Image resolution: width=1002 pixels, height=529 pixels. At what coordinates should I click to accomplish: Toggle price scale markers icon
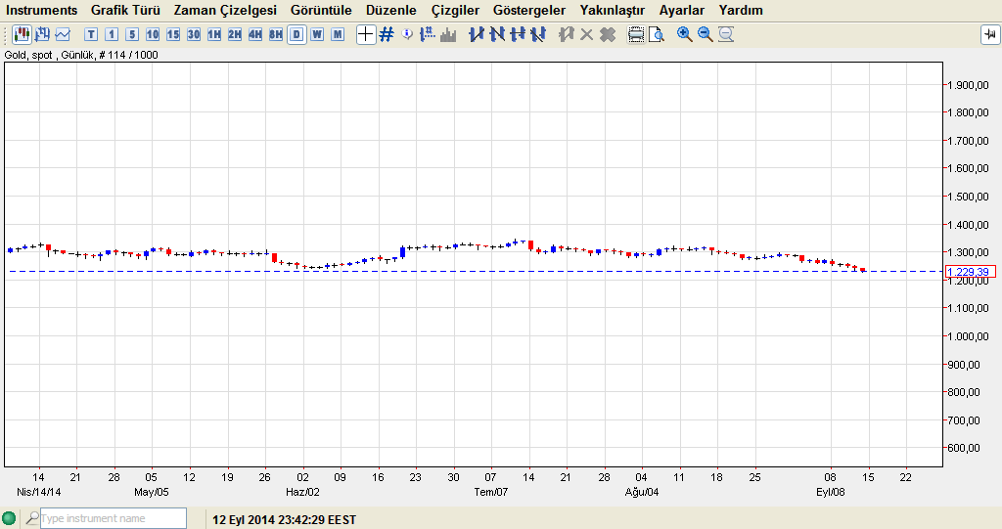pyautogui.click(x=428, y=34)
